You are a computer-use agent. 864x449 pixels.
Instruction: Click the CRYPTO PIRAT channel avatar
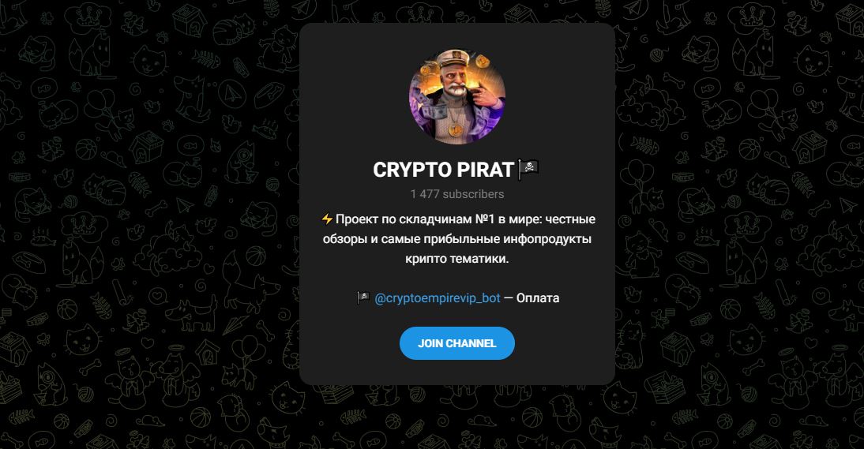pyautogui.click(x=456, y=96)
